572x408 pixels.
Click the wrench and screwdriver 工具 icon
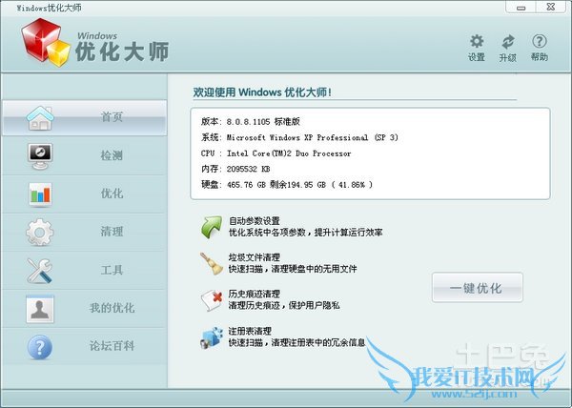(40, 271)
